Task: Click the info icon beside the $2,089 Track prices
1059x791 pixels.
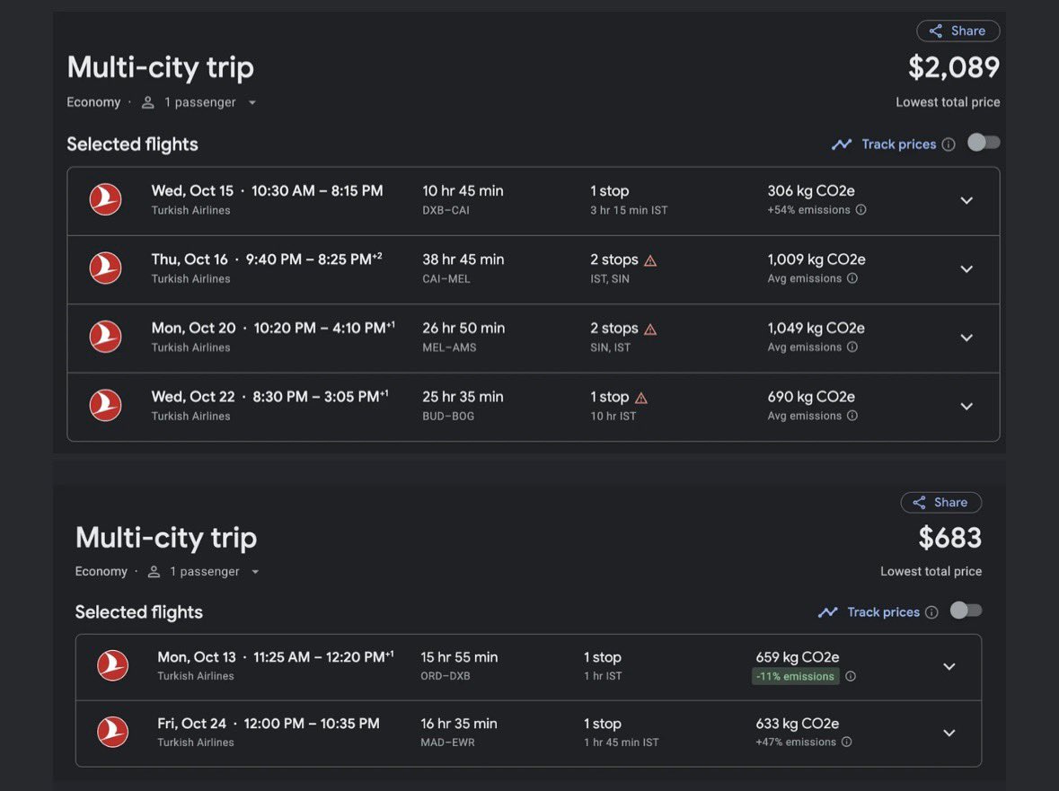Action: (x=949, y=145)
